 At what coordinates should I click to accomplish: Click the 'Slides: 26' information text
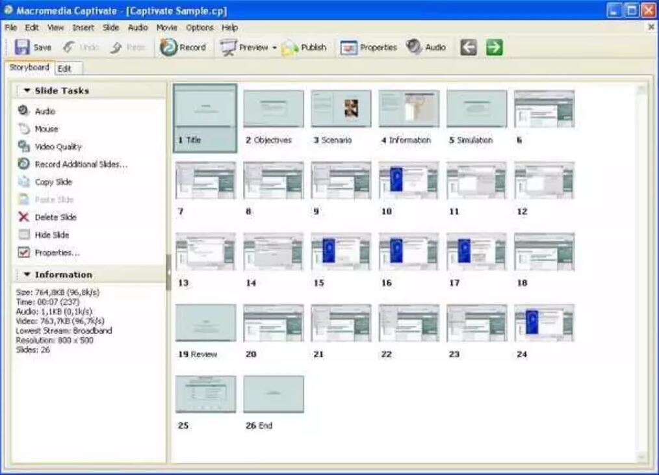click(32, 350)
